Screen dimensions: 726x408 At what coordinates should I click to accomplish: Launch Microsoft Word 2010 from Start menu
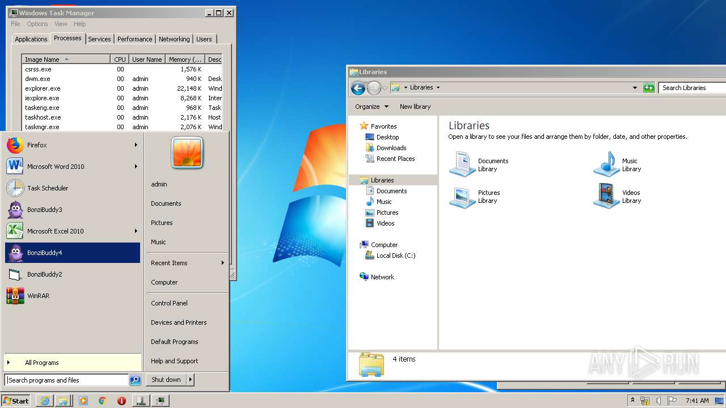click(x=72, y=167)
